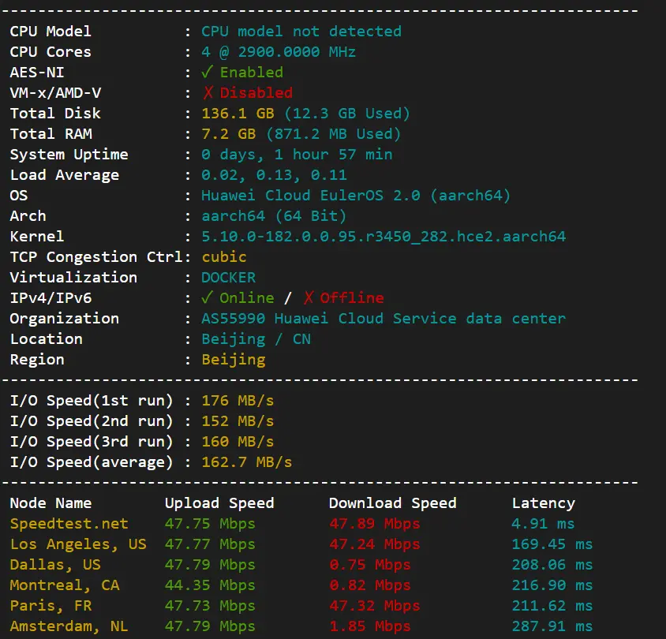Click the I/O Speed average value
The width and height of the screenshot is (666, 639).
pos(247,462)
